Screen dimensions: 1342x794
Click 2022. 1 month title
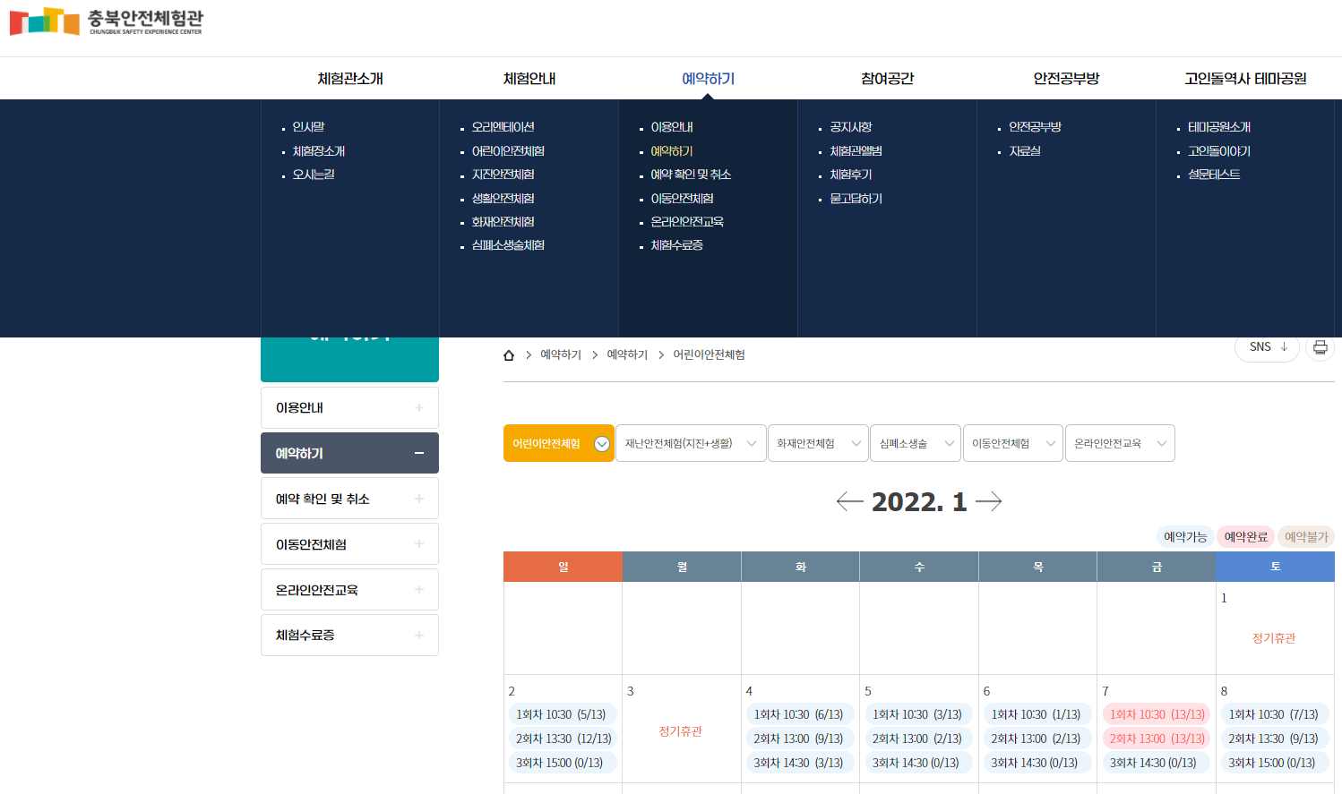[x=919, y=501]
